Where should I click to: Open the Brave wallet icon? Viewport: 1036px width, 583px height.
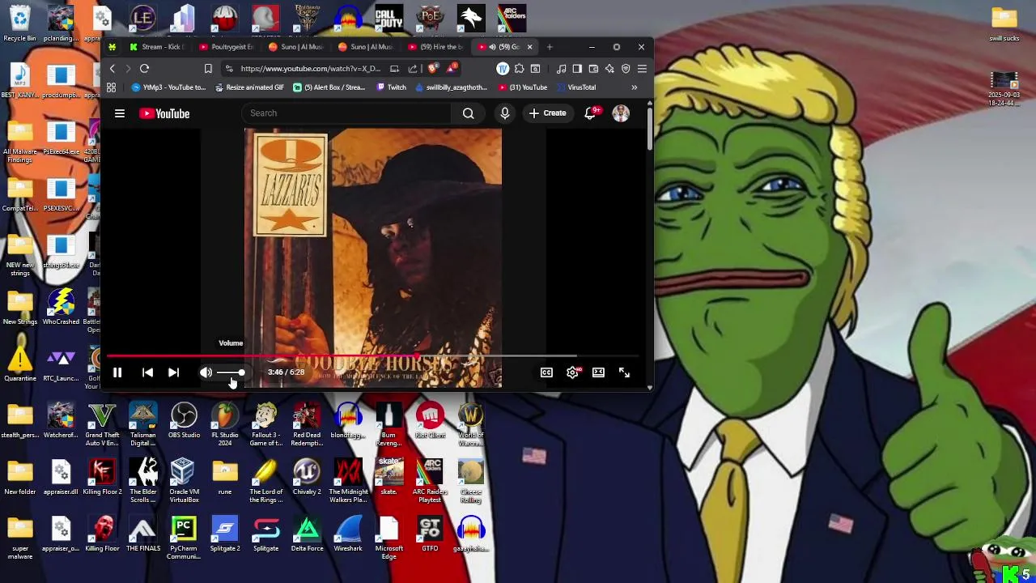pyautogui.click(x=593, y=69)
